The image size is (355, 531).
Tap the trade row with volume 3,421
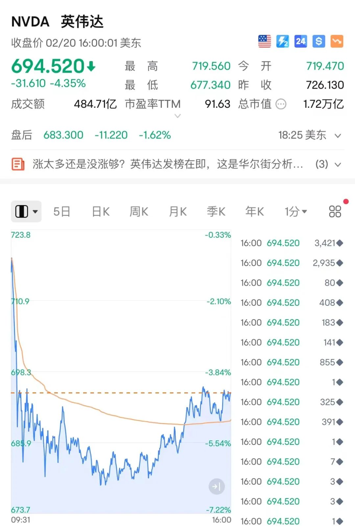pos(292,243)
